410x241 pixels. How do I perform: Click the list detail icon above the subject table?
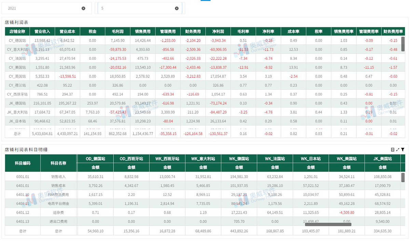[393, 149]
